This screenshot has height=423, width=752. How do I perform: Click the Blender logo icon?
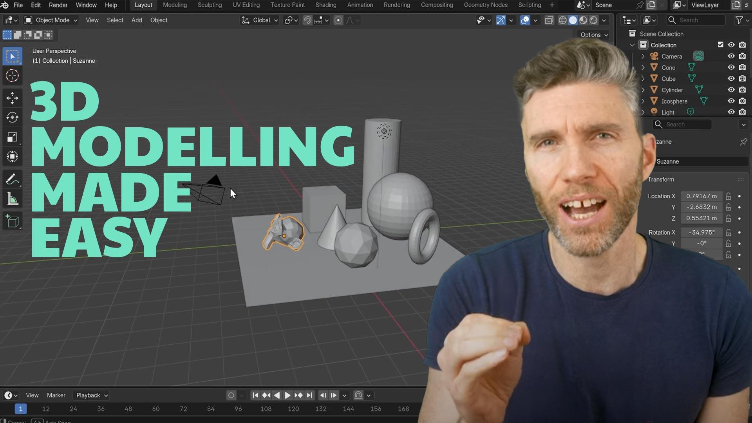(4, 5)
